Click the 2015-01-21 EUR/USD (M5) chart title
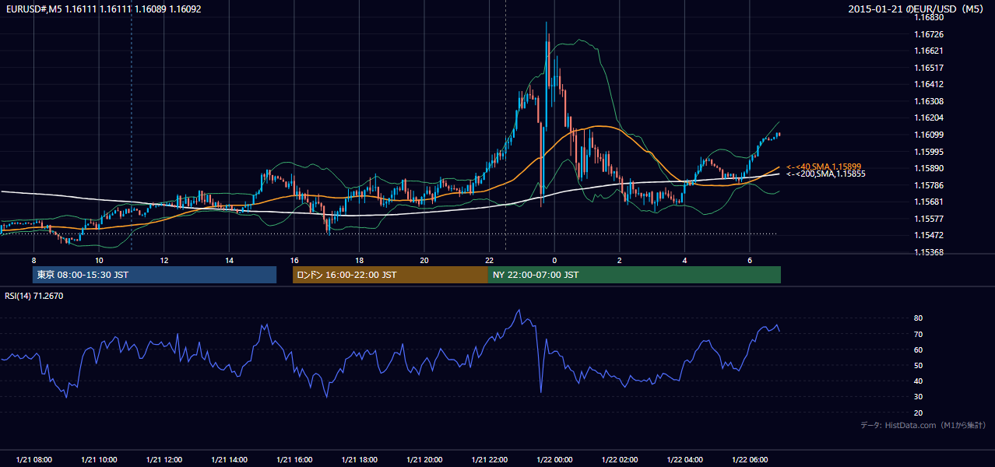The image size is (995, 467). [x=917, y=9]
